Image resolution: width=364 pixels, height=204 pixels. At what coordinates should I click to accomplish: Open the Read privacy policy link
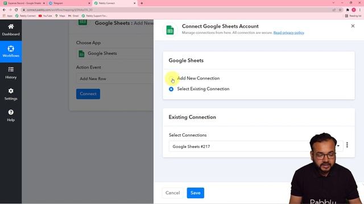[288, 33]
